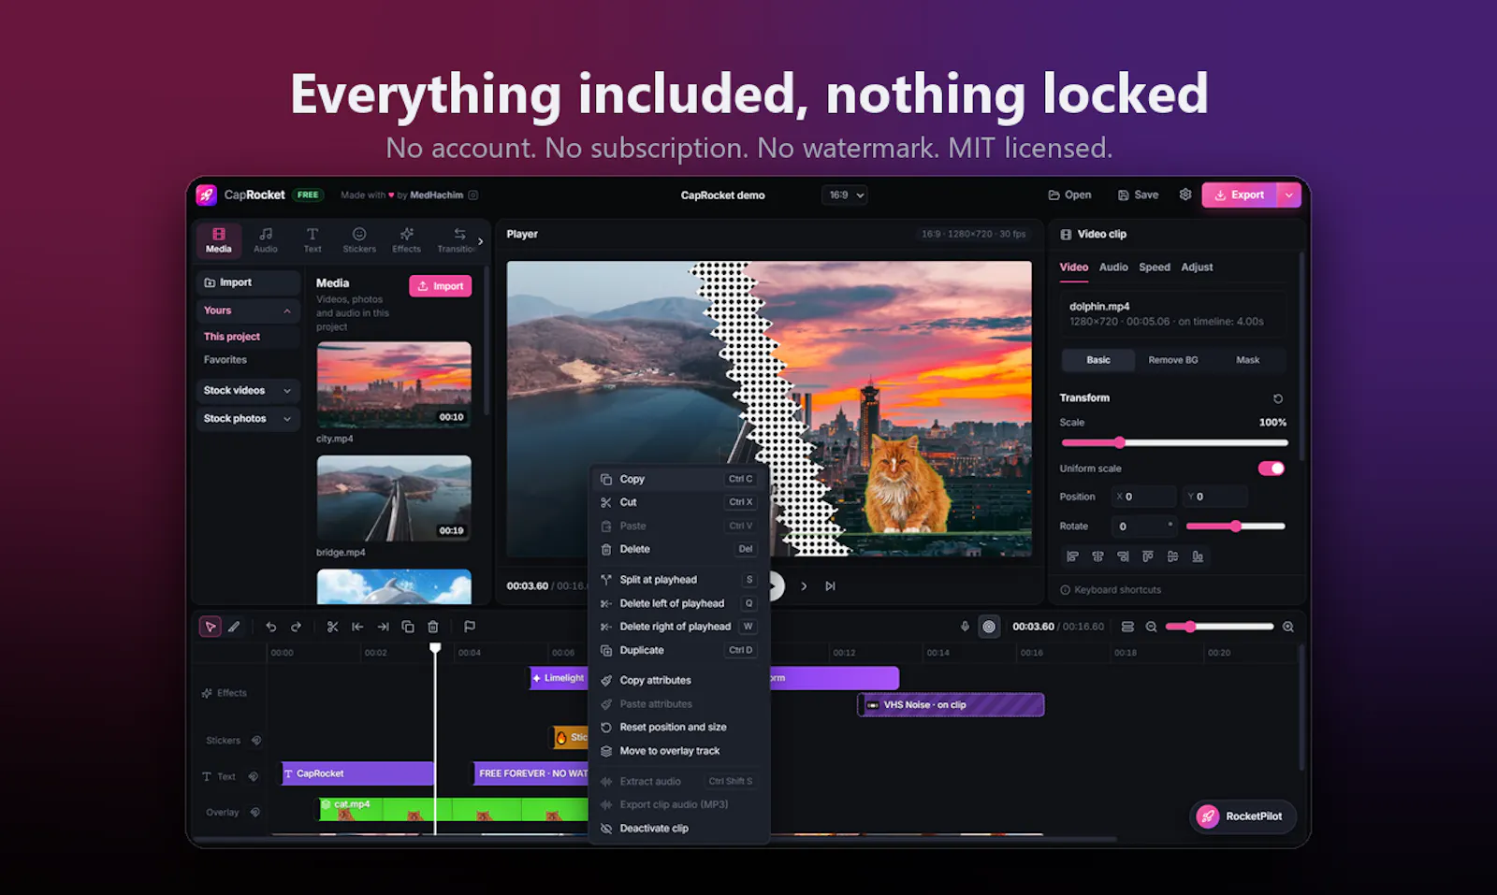
Task: Show more media tabs with right chevron
Action: point(481,241)
